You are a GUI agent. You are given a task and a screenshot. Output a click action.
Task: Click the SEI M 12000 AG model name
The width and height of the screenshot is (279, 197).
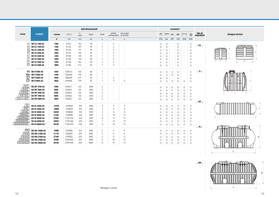point(38,106)
